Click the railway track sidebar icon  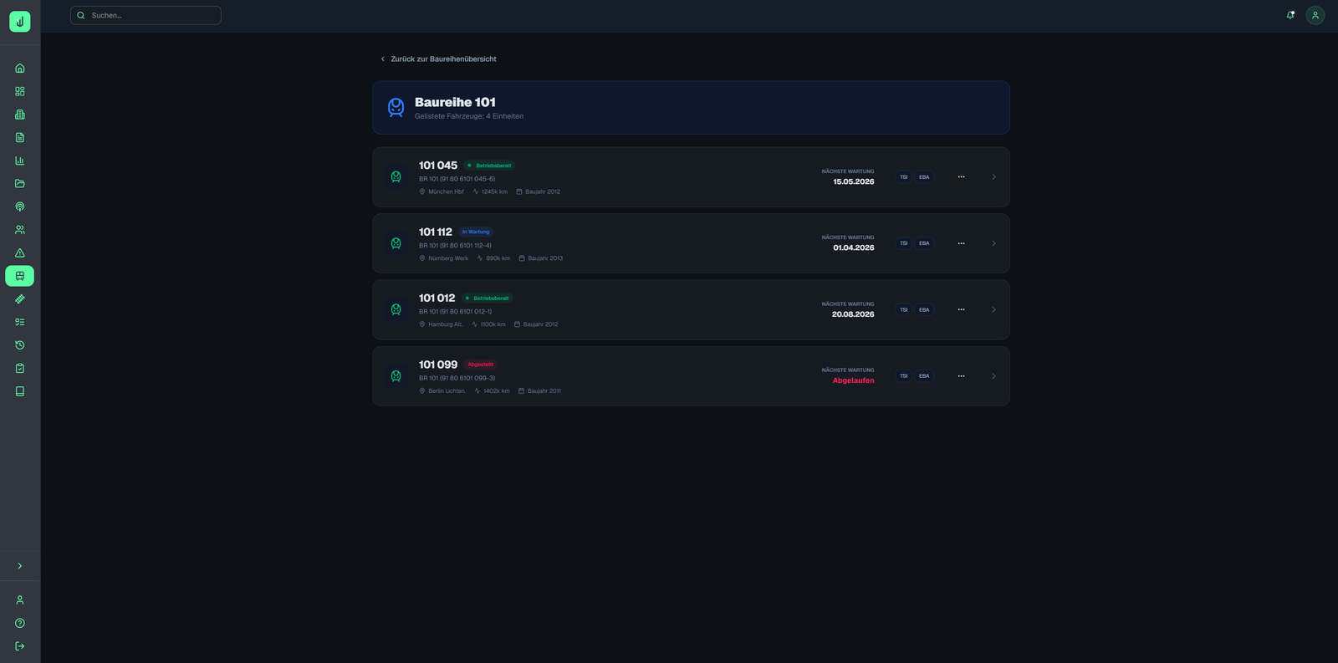20,299
